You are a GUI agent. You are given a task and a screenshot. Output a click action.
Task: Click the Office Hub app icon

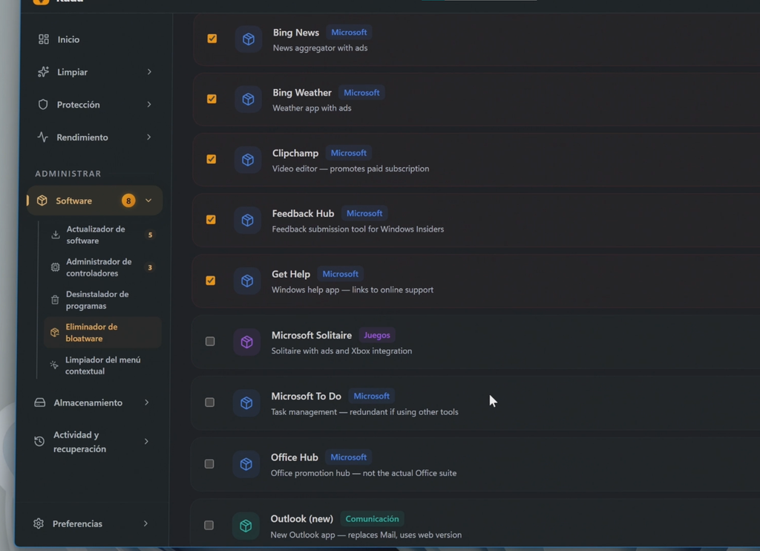click(x=246, y=464)
